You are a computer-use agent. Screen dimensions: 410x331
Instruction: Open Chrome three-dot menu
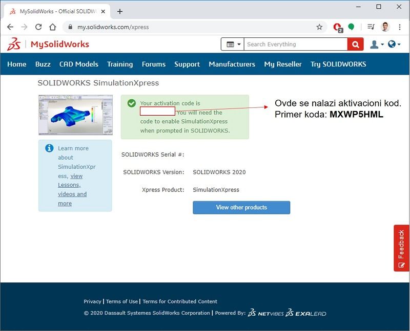point(400,27)
